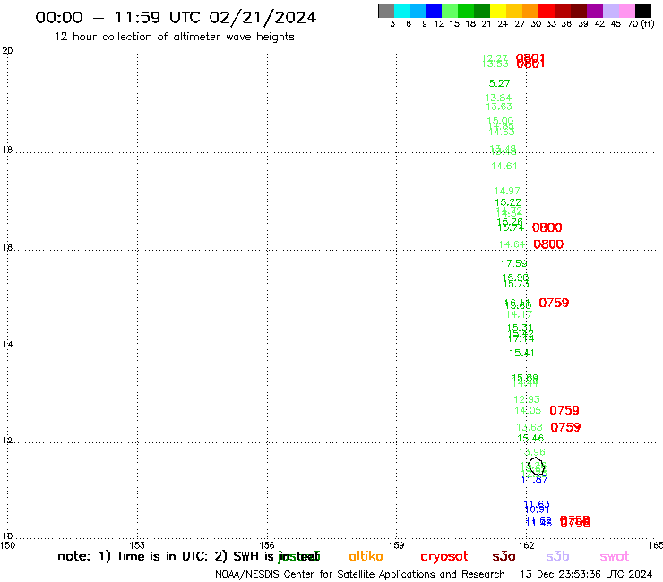Click the dark green value 15.22
The width and height of the screenshot is (663, 582).
(508, 202)
